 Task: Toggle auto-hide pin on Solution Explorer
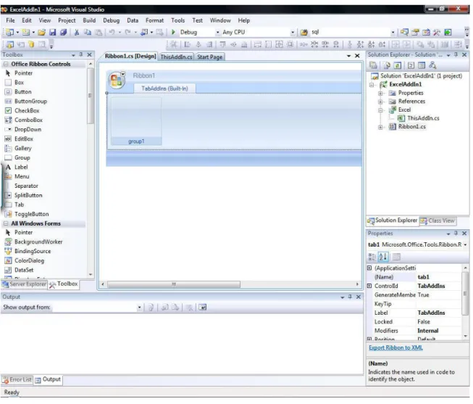(456, 54)
